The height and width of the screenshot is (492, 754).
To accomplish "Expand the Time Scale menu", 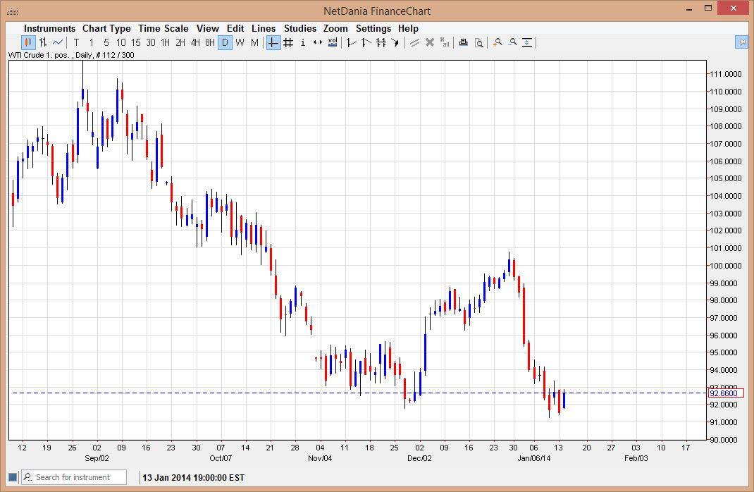I will pyautogui.click(x=163, y=28).
